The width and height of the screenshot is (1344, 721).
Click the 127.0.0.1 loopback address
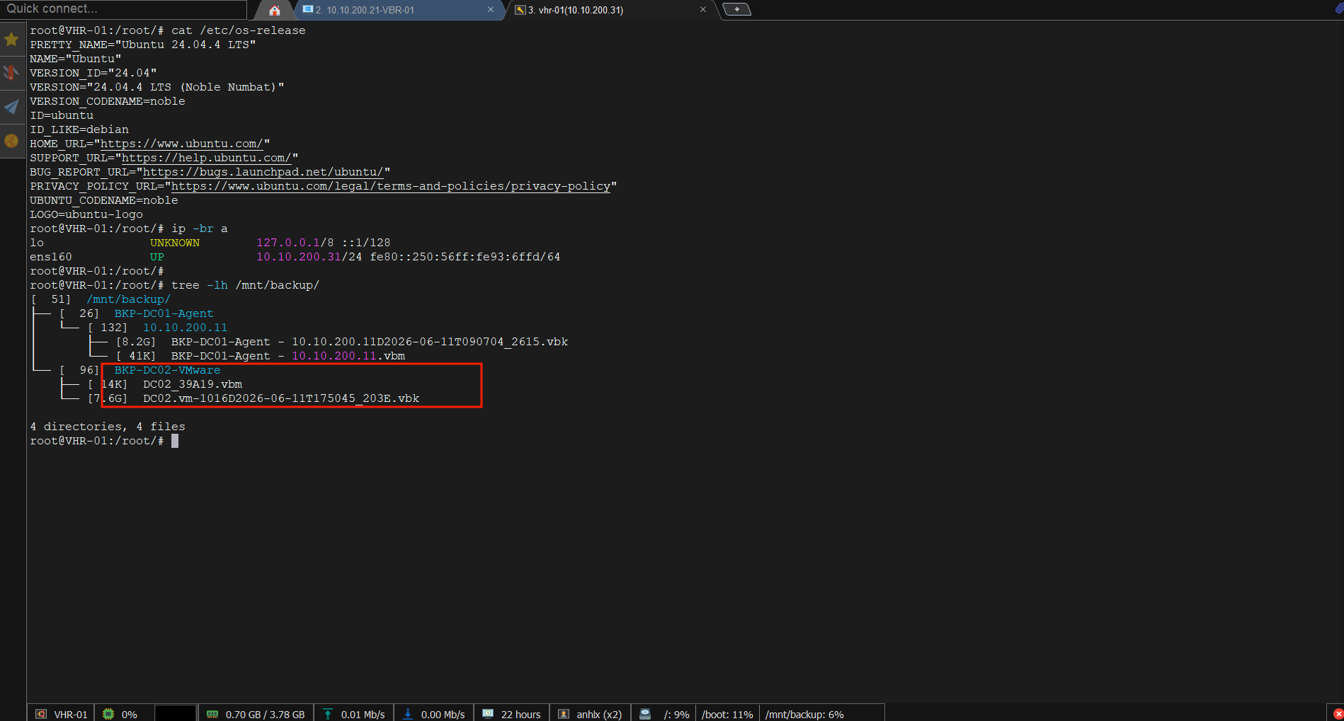[x=288, y=243]
